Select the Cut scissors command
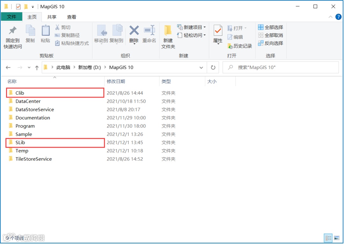Screen dimensions: 344x244 click(63, 27)
